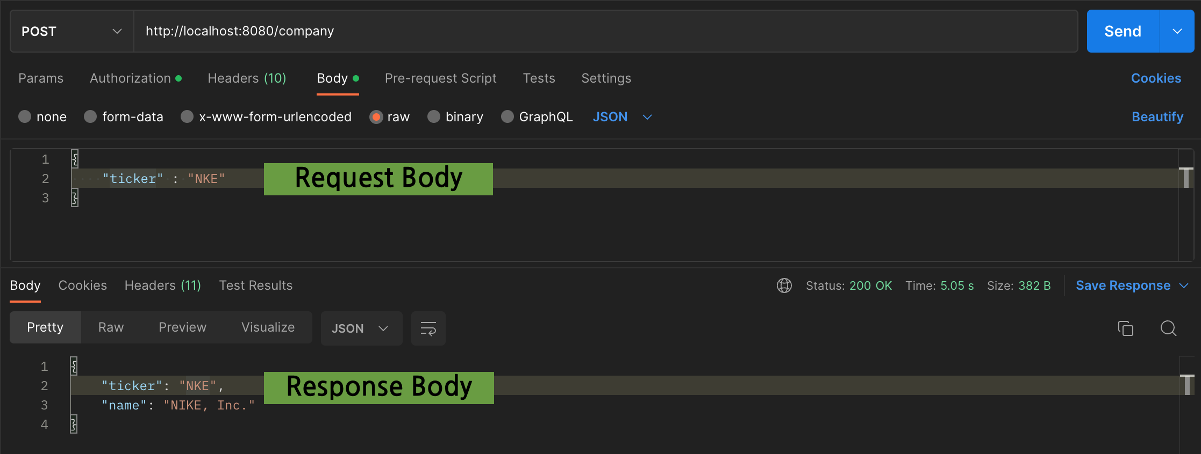This screenshot has height=454, width=1201.
Task: Choose the GraphQL body type
Action: (507, 116)
